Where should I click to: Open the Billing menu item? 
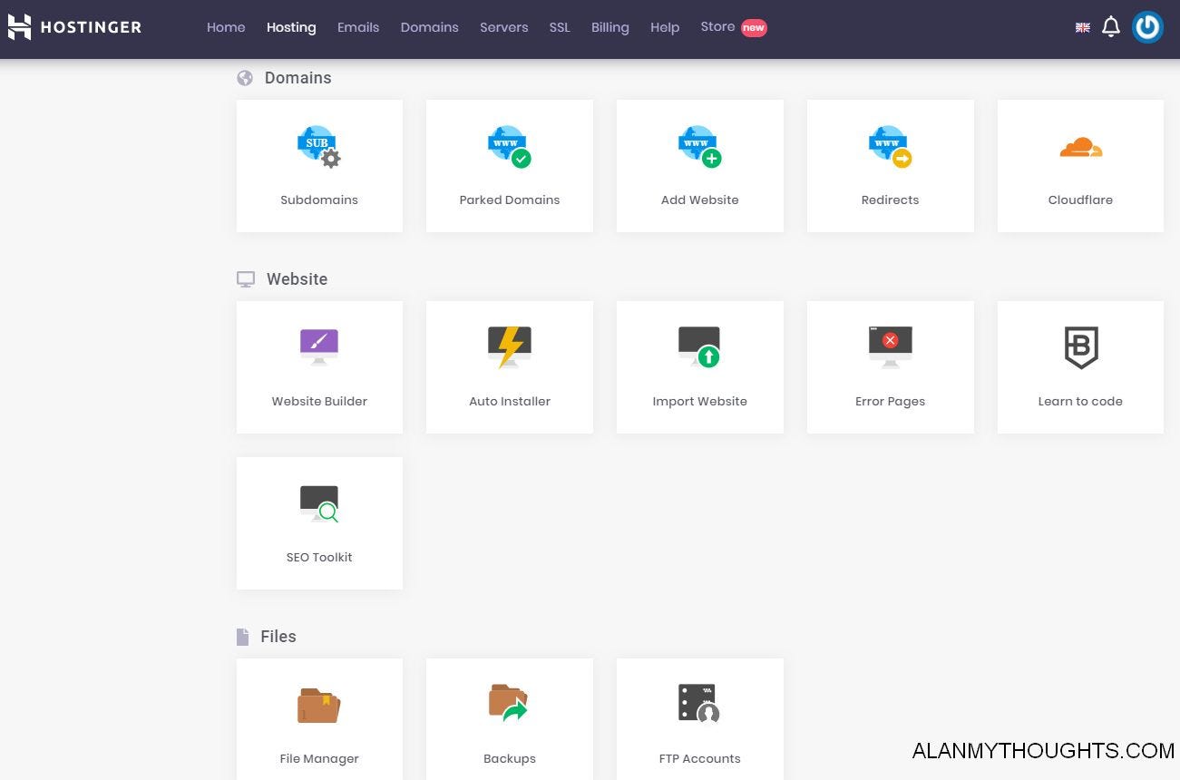coord(610,27)
